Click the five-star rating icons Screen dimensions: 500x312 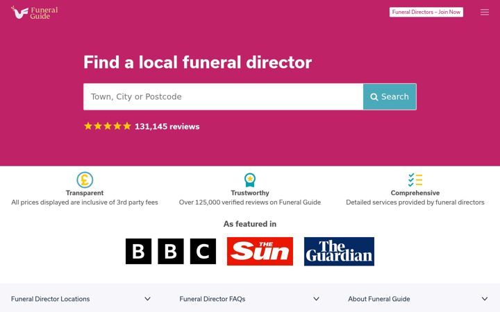click(x=108, y=126)
